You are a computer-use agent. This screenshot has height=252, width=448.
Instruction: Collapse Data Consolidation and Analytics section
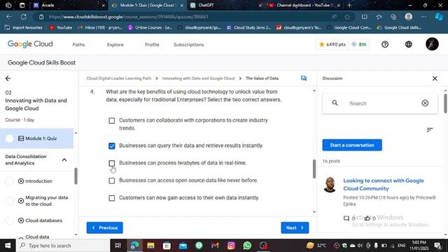pyautogui.click(x=64, y=160)
